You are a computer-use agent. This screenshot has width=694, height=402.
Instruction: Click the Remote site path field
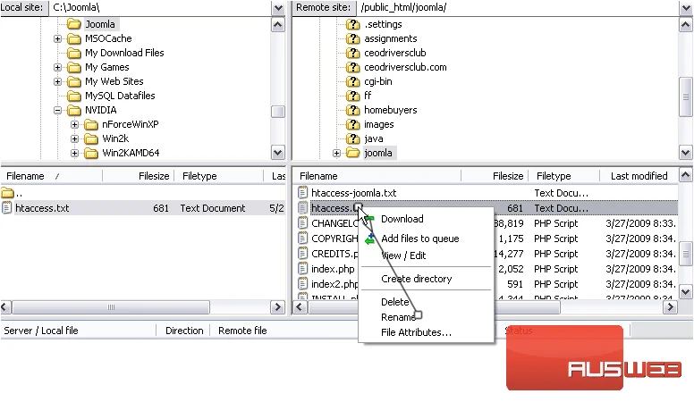(517, 7)
